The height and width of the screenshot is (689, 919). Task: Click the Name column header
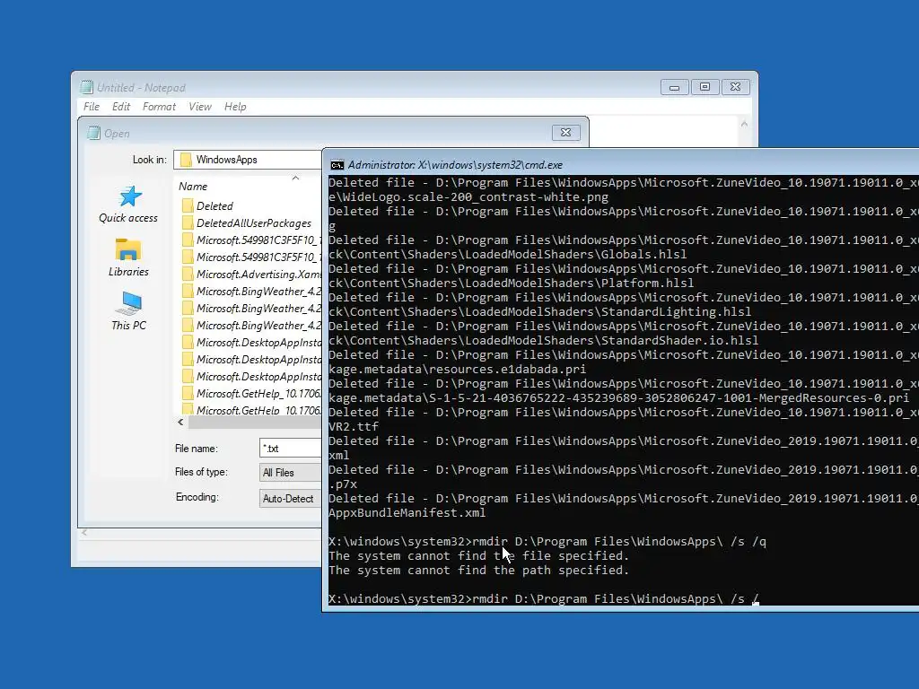point(193,187)
